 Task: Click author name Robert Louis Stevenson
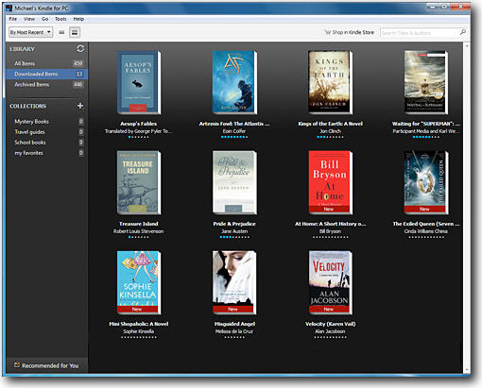(139, 231)
